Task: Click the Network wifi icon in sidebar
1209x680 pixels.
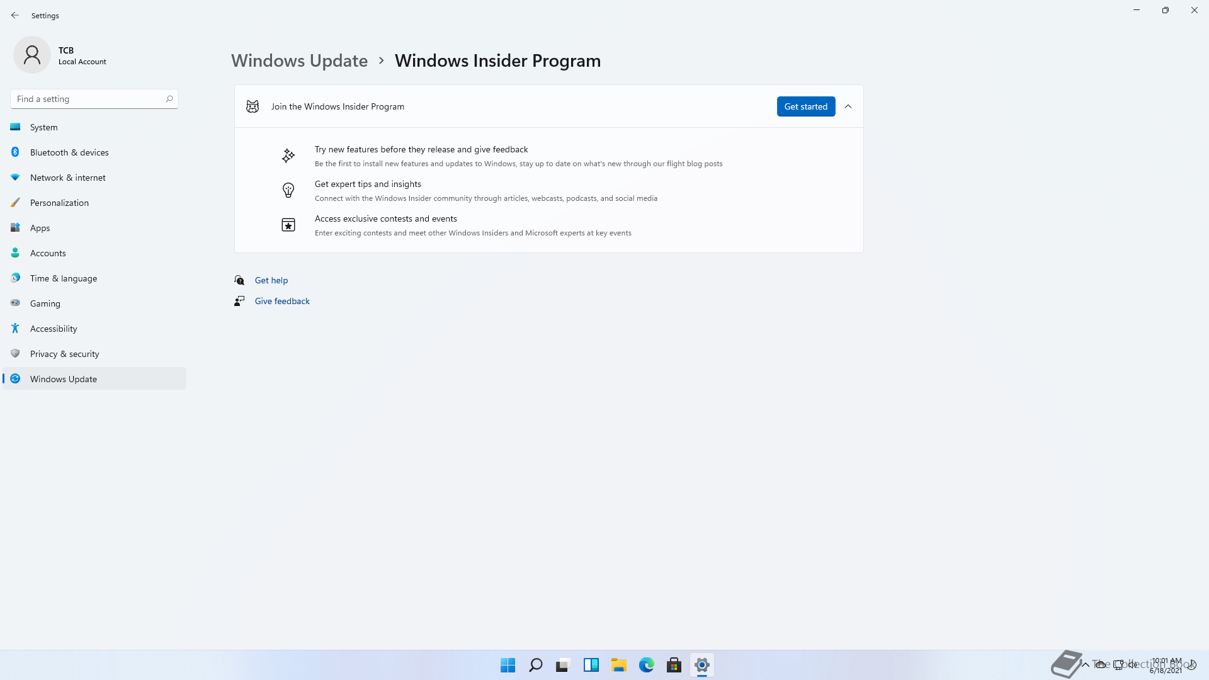Action: 15,177
